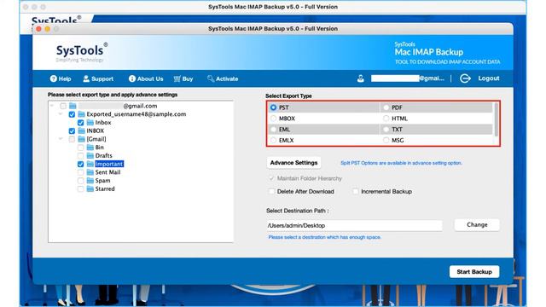Select HTML export type
Screen dimensions: 546x307
coord(386,119)
